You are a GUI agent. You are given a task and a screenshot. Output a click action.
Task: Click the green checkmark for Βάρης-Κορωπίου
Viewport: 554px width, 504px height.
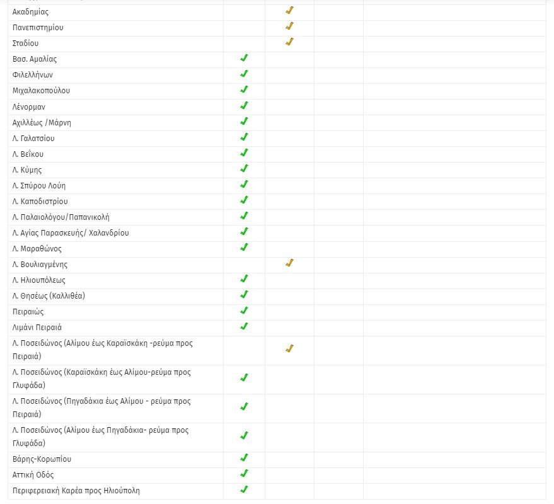point(244,458)
